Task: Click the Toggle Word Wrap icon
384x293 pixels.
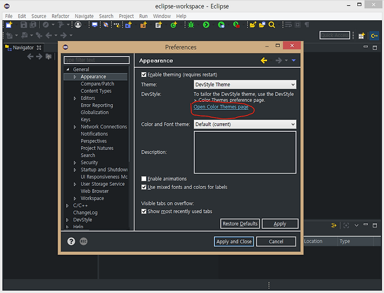Action: click(x=288, y=25)
